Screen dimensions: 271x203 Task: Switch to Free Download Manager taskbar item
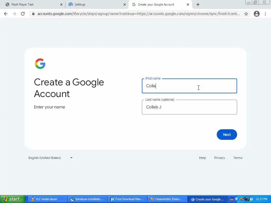coord(128,199)
